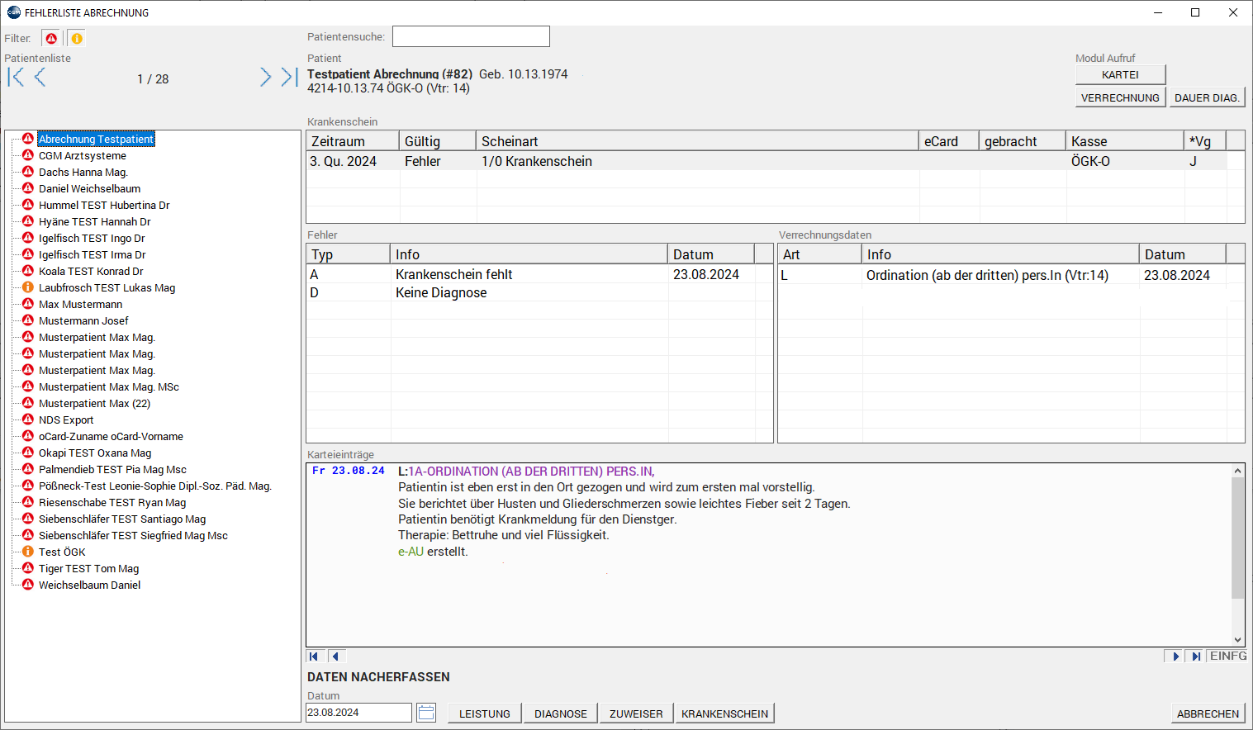Sort Fehler table by Typ column
This screenshot has width=1253, height=730.
point(348,254)
